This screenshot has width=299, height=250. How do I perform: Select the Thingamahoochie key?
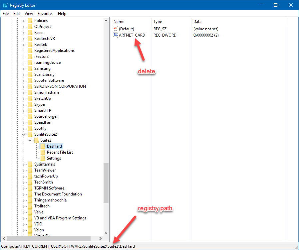point(51,200)
